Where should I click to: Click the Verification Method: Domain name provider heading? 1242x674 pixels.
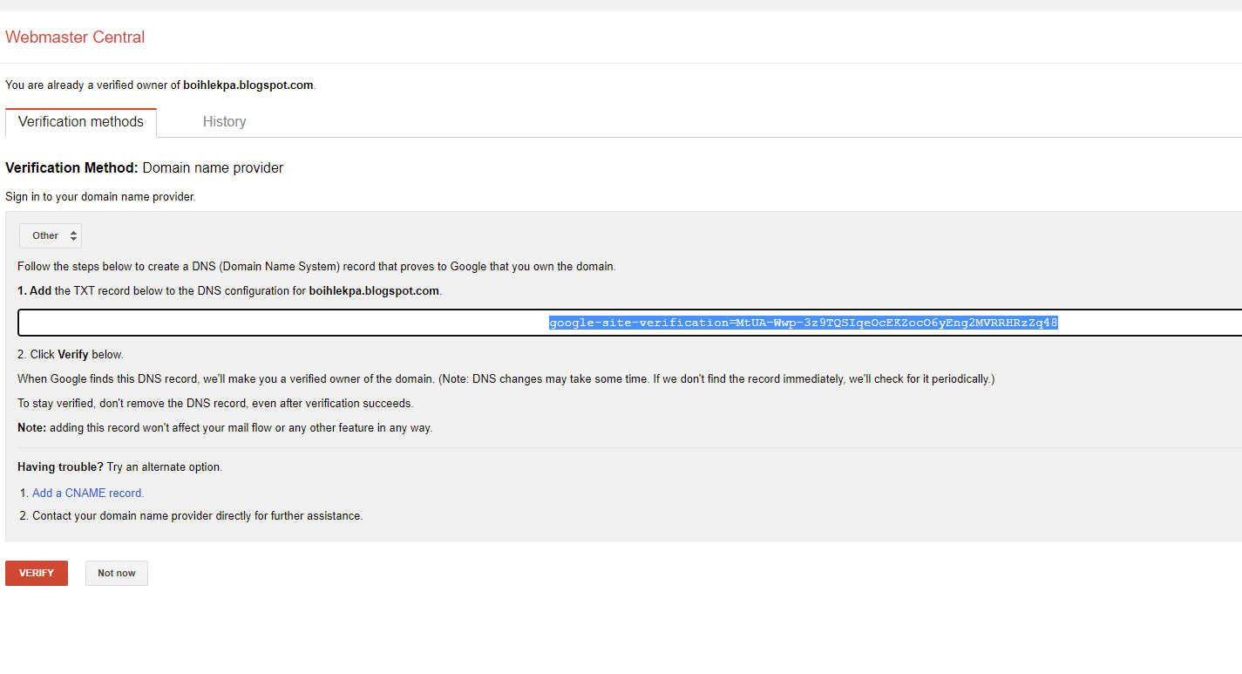pos(145,167)
